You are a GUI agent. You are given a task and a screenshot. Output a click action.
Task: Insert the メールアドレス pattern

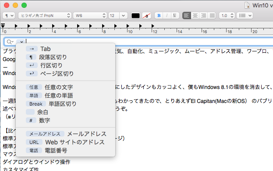coord(65,134)
